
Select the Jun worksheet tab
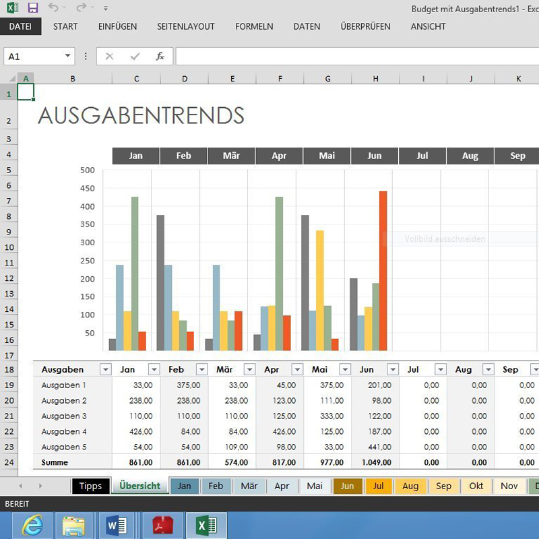pos(346,486)
